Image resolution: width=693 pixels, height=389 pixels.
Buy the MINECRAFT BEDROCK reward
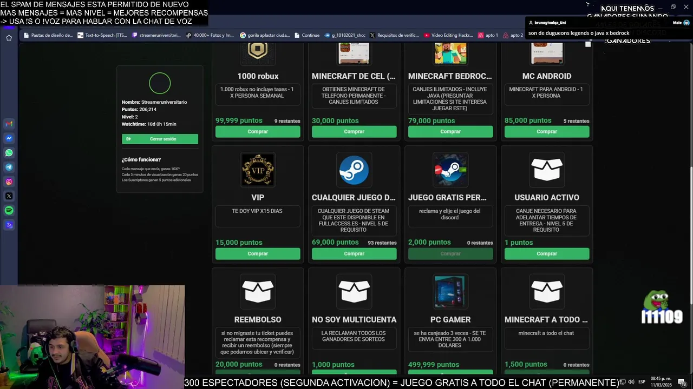(x=450, y=131)
